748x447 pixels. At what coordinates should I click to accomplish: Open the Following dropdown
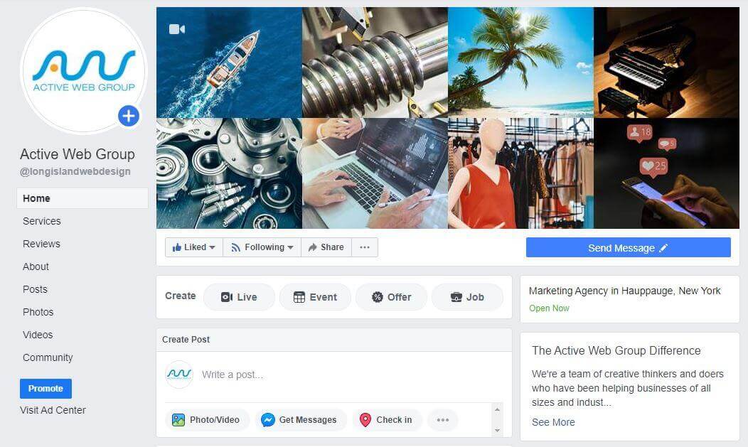pos(262,247)
